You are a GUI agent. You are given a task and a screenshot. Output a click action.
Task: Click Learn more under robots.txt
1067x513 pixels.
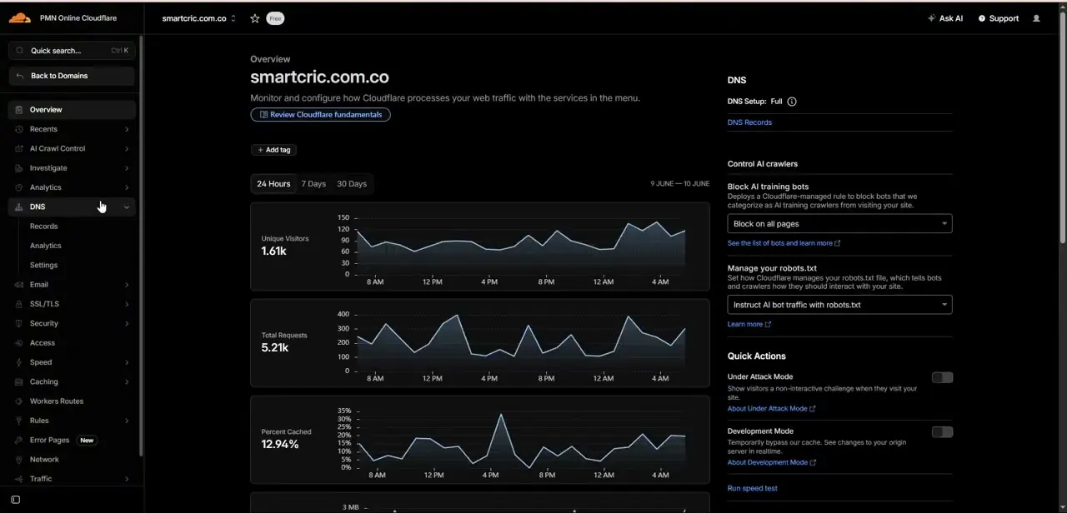pyautogui.click(x=749, y=324)
